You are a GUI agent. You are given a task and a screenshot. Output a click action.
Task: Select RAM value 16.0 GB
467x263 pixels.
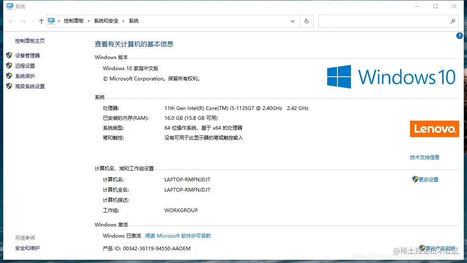click(173, 118)
